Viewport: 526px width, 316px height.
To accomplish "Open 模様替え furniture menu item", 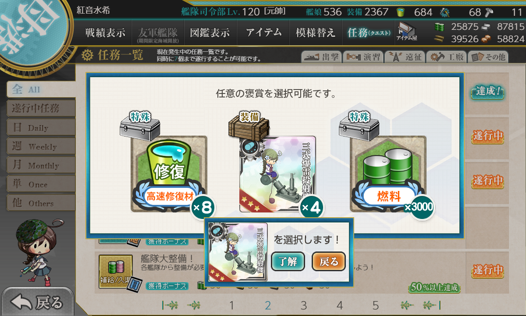I will coord(316,32).
